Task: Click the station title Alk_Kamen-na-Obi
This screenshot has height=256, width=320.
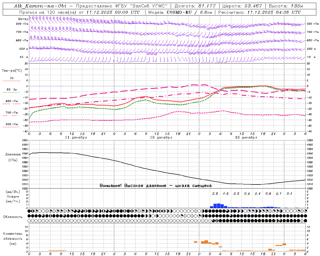Action: (40, 6)
